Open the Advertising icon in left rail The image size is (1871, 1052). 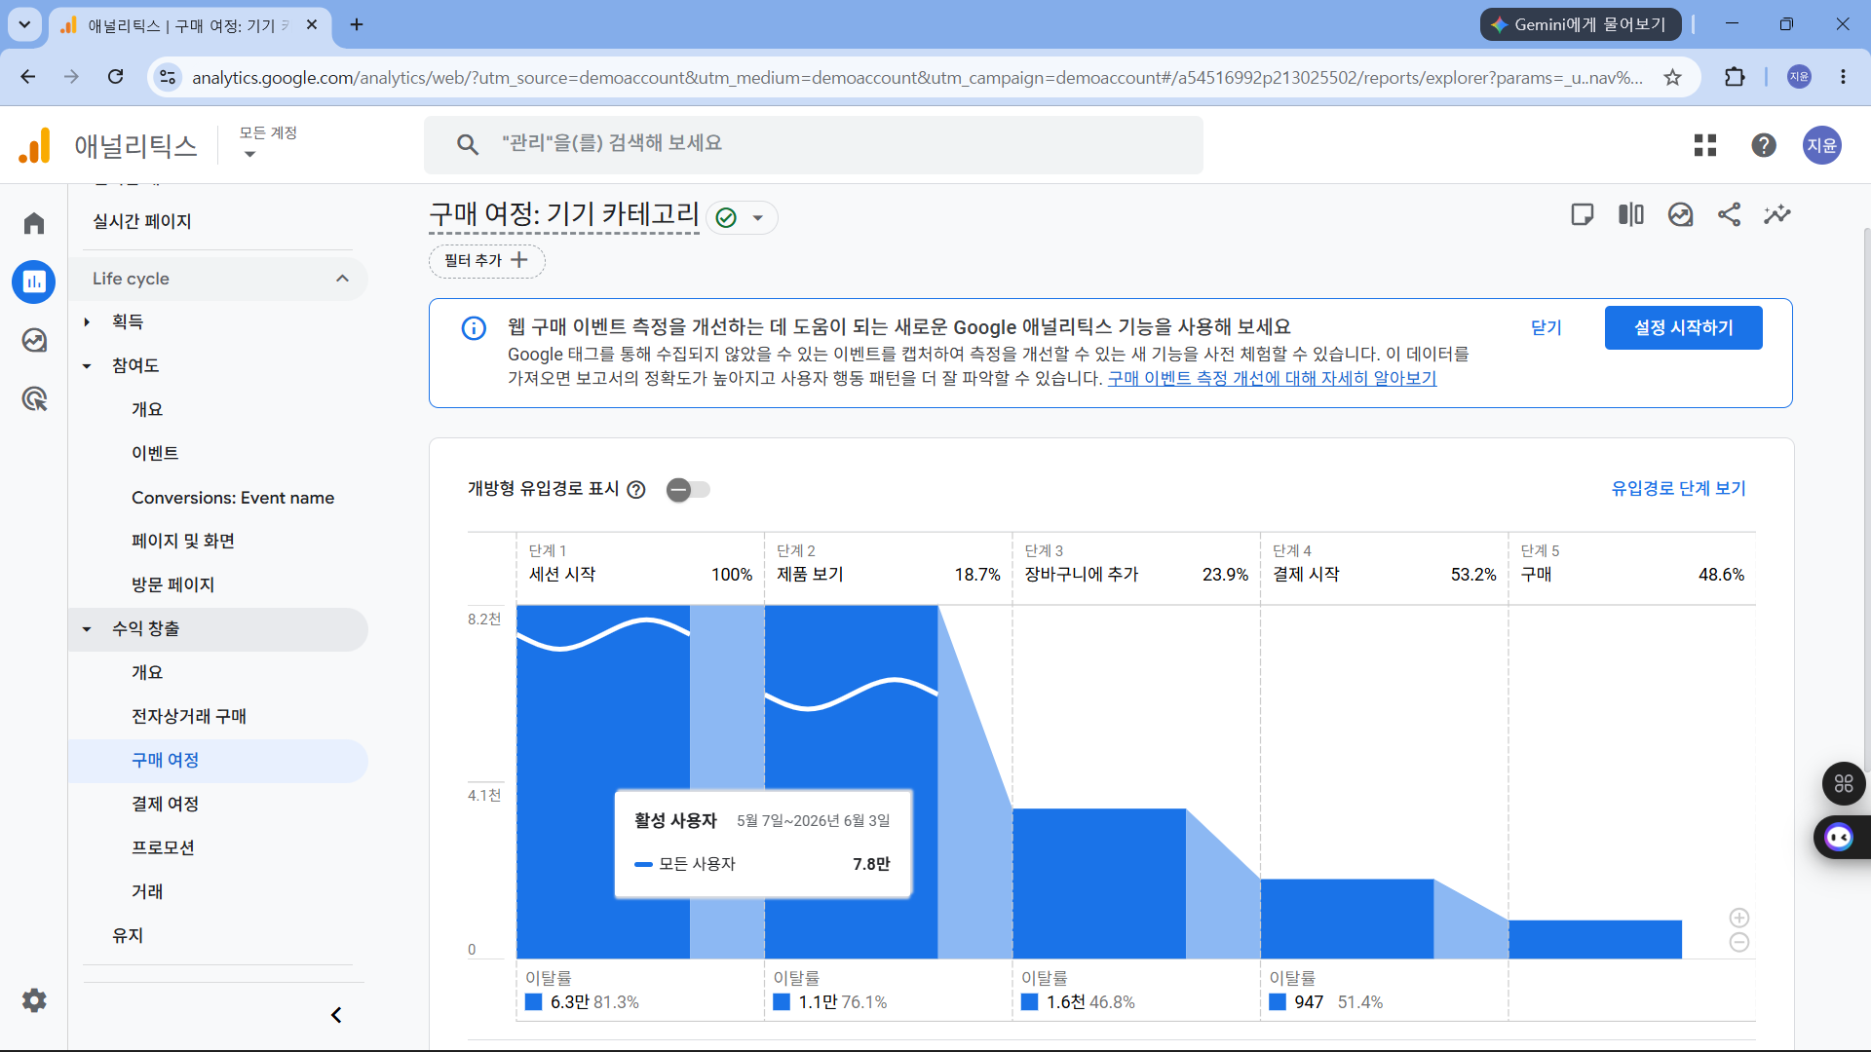point(34,398)
